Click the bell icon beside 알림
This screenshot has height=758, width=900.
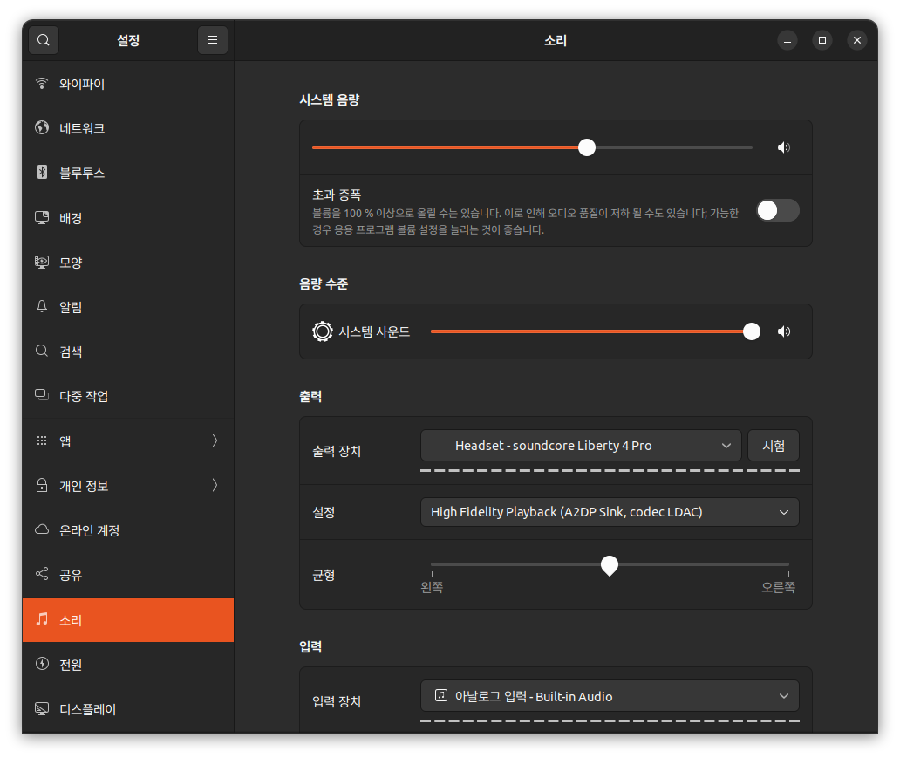coord(42,306)
